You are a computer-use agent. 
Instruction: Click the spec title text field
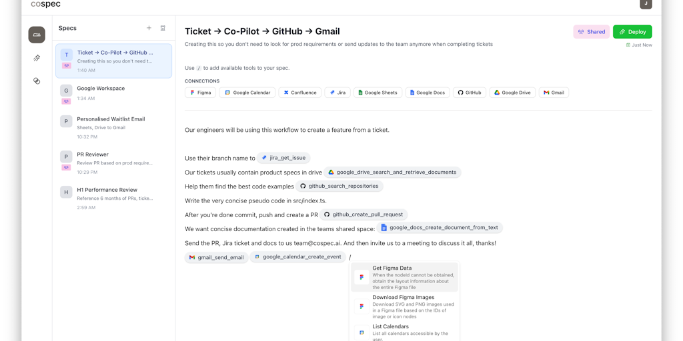(262, 31)
